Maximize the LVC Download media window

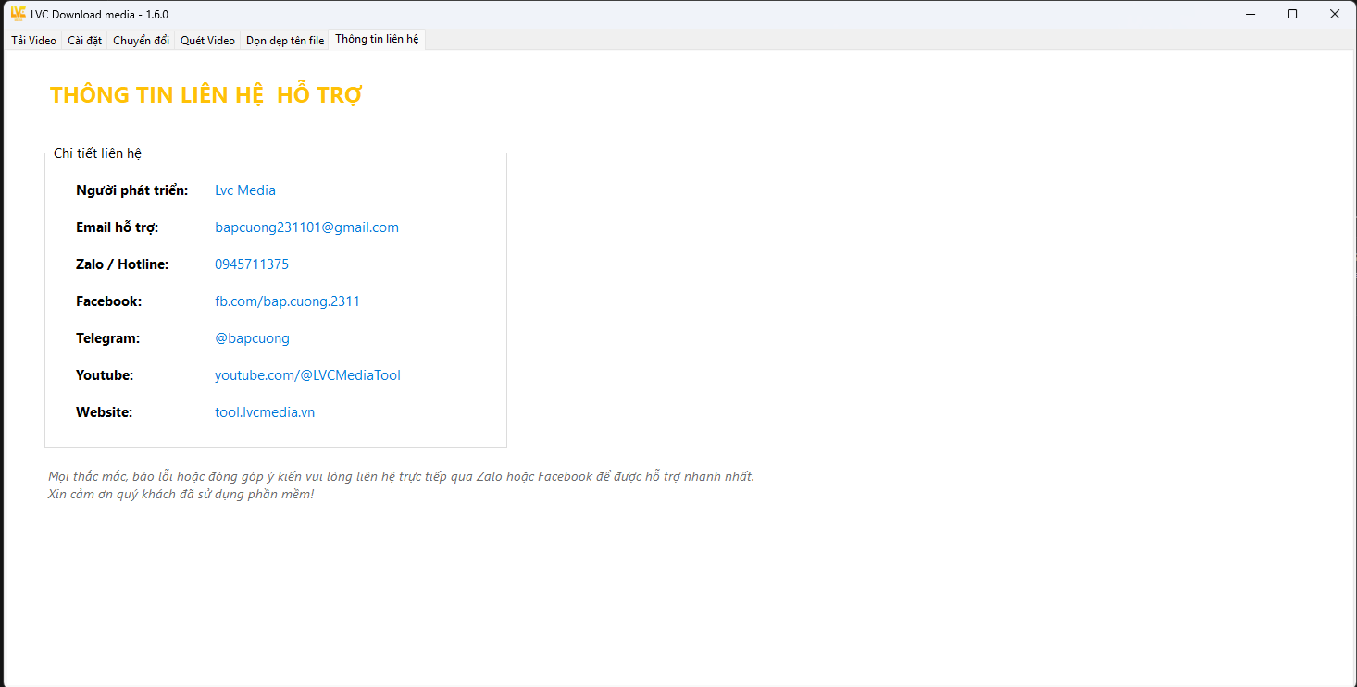click(1292, 14)
